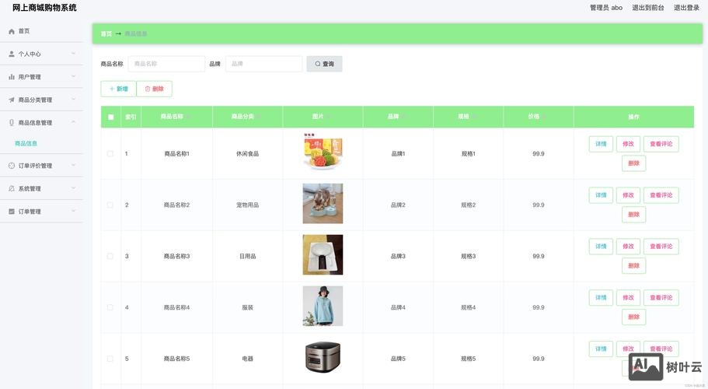Toggle the select-all checkbox in table header
Screen dimensions: 708x389
[x=110, y=117]
